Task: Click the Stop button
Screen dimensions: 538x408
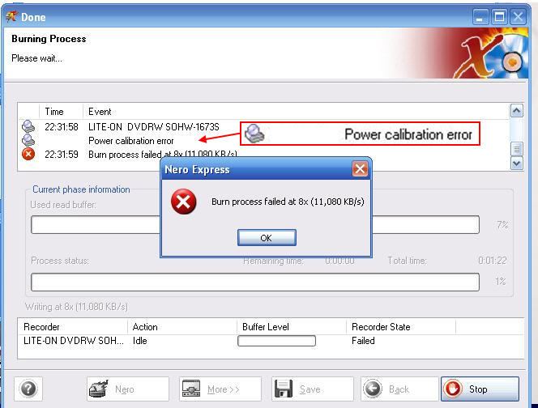Action: tap(480, 389)
